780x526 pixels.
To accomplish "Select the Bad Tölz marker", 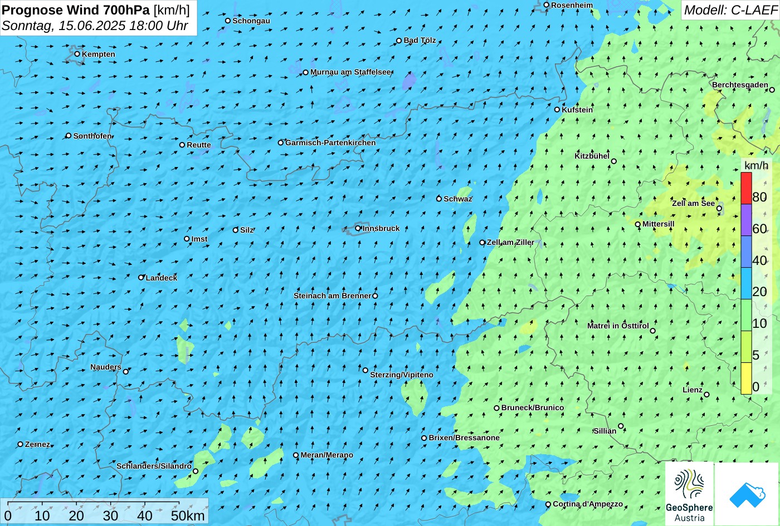I will point(399,41).
